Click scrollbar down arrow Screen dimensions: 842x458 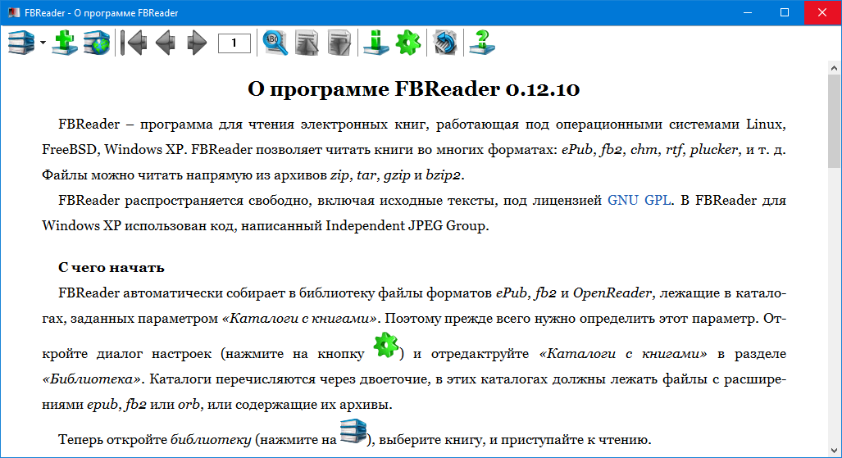point(834,451)
